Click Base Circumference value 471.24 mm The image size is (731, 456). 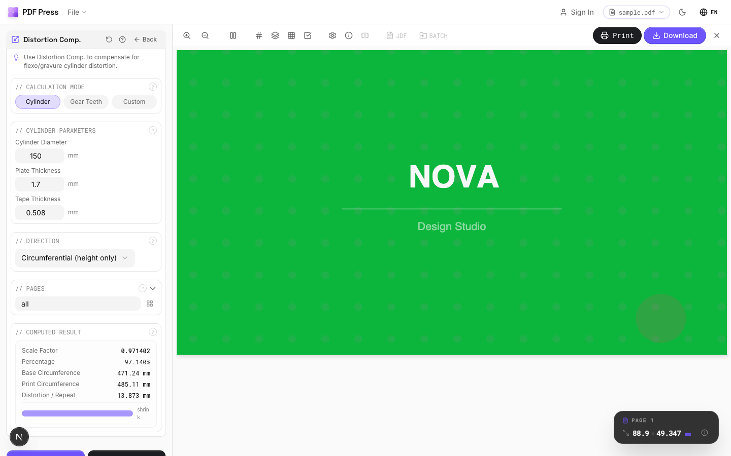(x=134, y=373)
